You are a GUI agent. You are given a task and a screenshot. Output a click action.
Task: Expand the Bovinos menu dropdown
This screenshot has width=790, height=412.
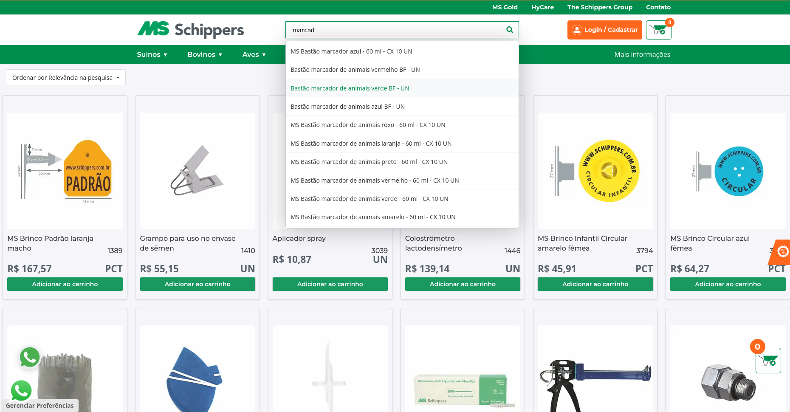pos(205,54)
